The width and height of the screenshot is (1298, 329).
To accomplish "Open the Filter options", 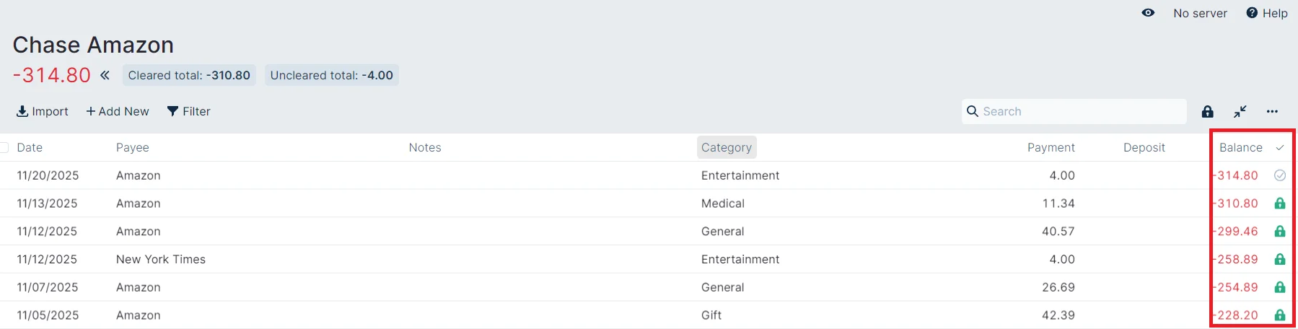I will tap(189, 111).
